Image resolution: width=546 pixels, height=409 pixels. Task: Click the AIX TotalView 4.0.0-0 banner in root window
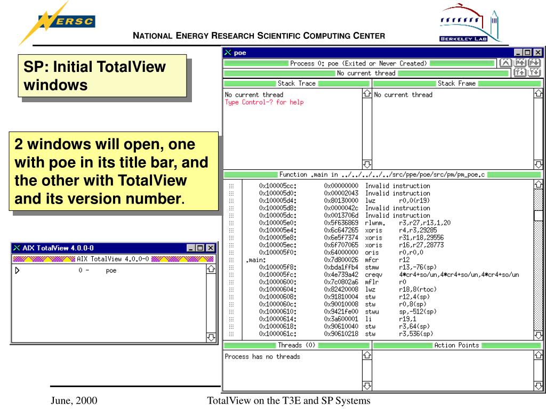113,259
